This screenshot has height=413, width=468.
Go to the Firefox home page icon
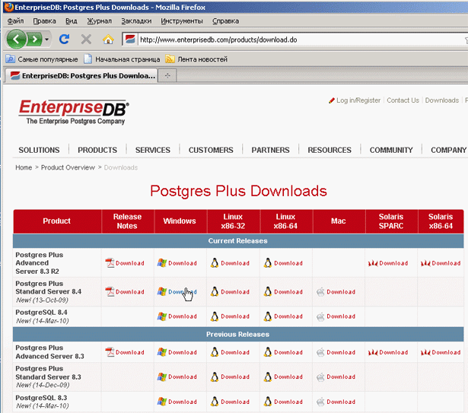108,39
